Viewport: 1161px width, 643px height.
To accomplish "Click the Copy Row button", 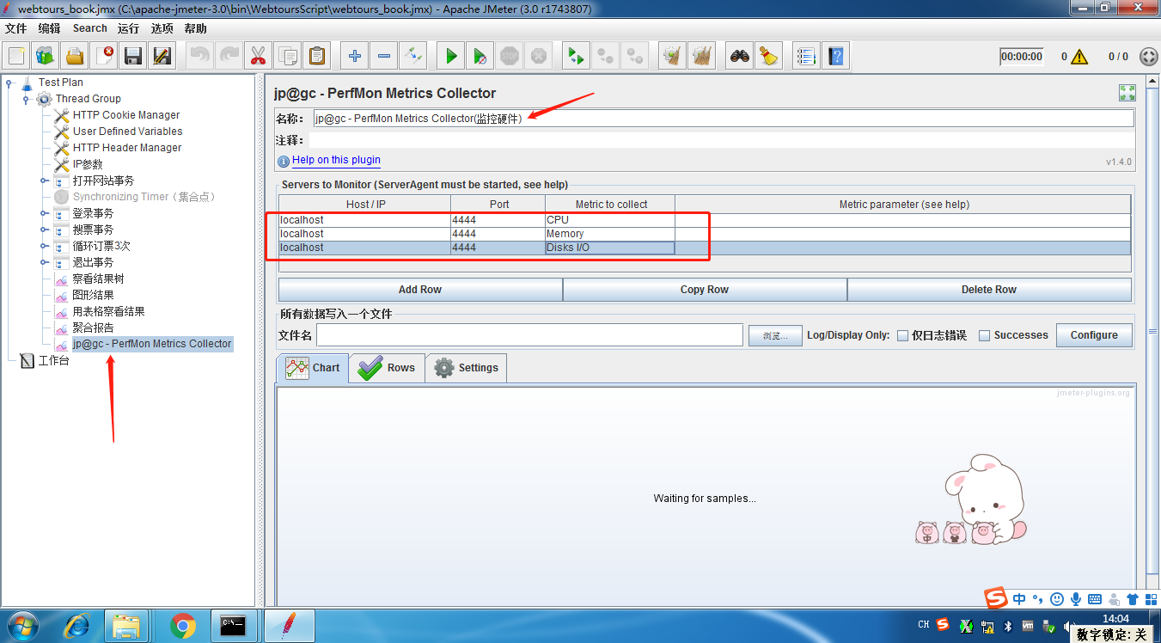I will click(705, 290).
